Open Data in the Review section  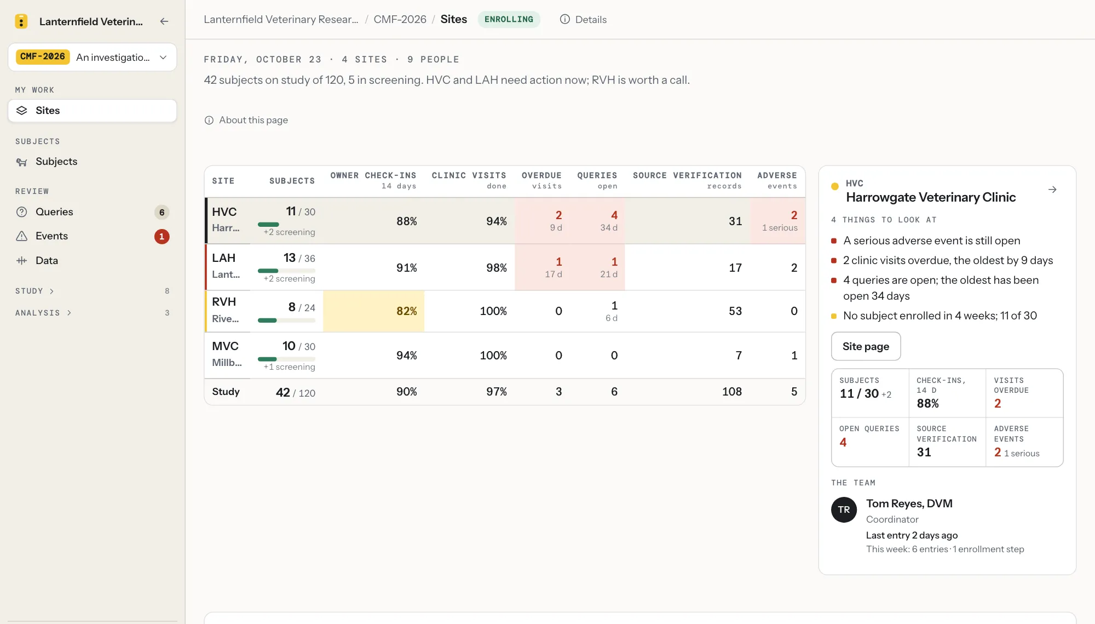(x=93, y=261)
